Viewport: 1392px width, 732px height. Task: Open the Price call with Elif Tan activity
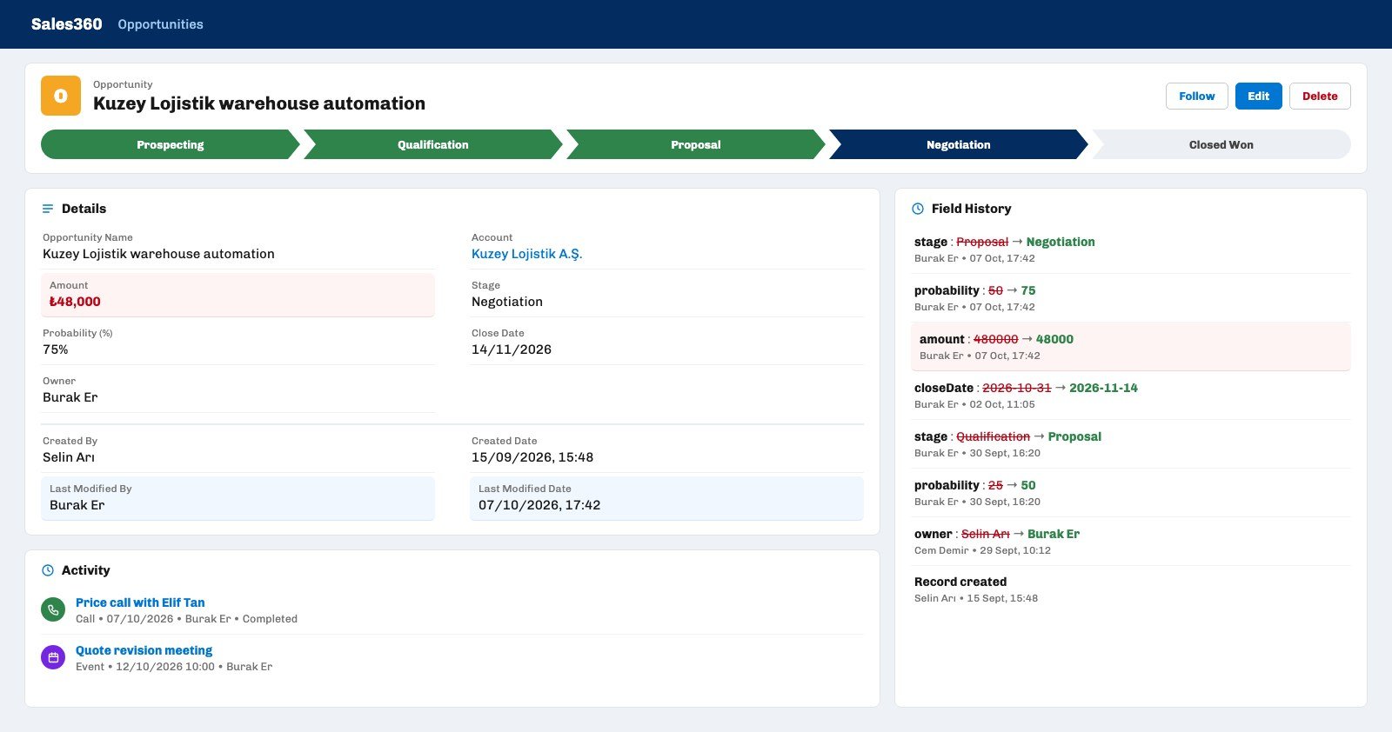pyautogui.click(x=140, y=602)
